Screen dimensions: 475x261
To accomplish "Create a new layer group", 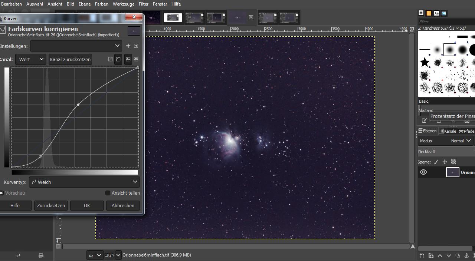I will [x=431, y=256].
